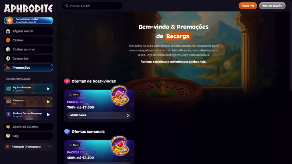Click the REGISTAR button
Screen dimensions: 292x164
pos(248,6)
